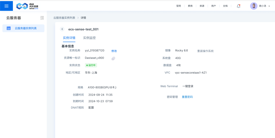Click the 重置密码 link
The height and width of the screenshot is (138, 275).
pos(187,97)
